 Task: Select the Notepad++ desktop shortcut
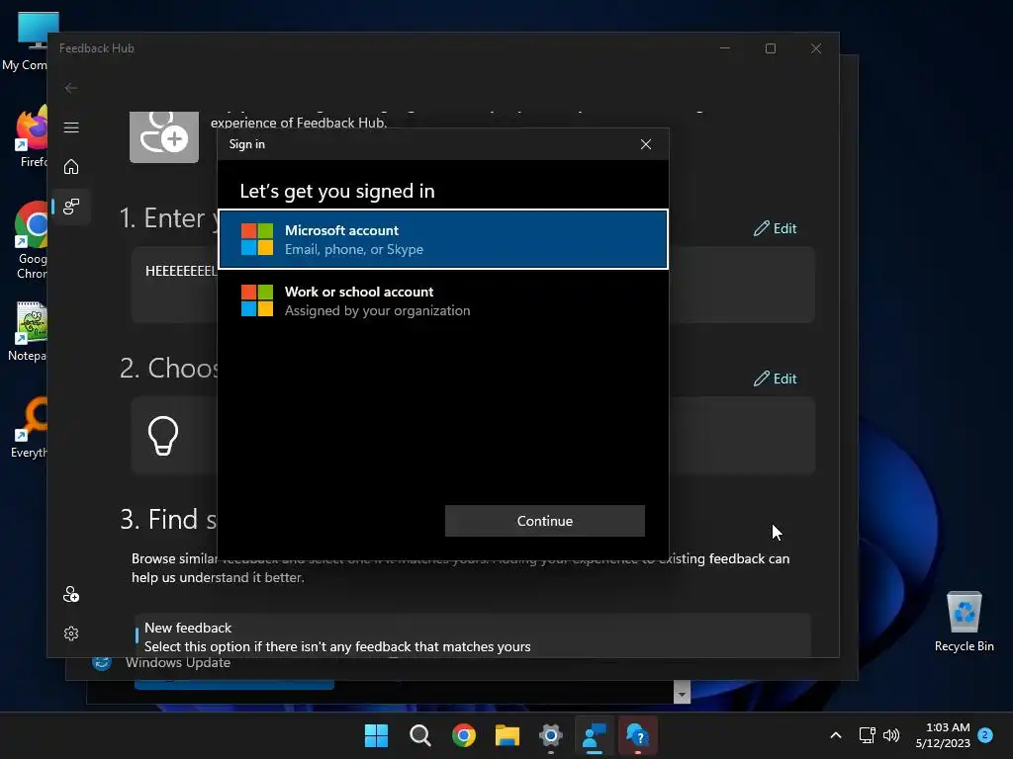click(x=28, y=332)
